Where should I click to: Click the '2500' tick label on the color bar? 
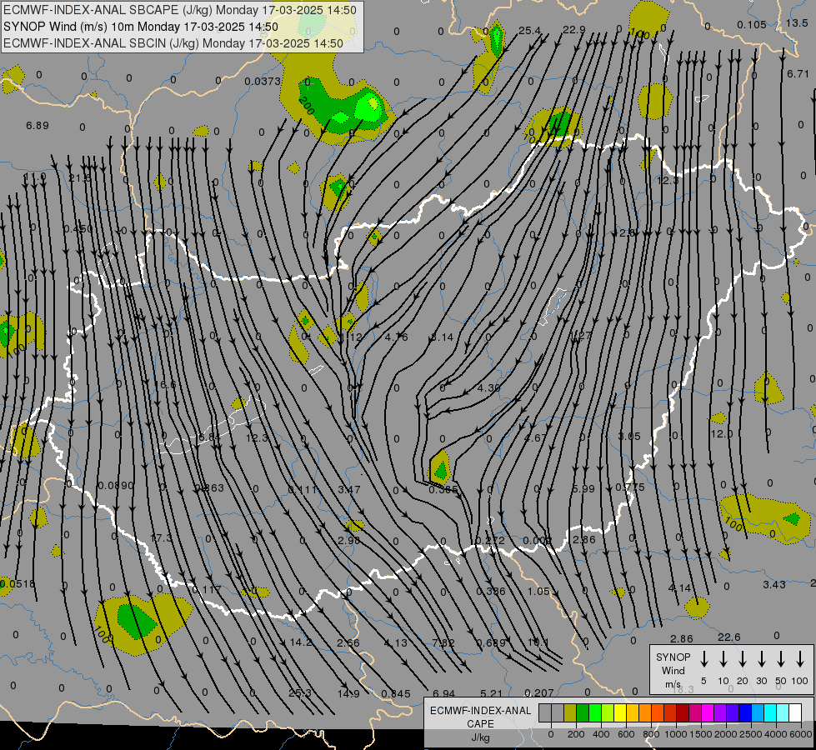click(x=750, y=734)
